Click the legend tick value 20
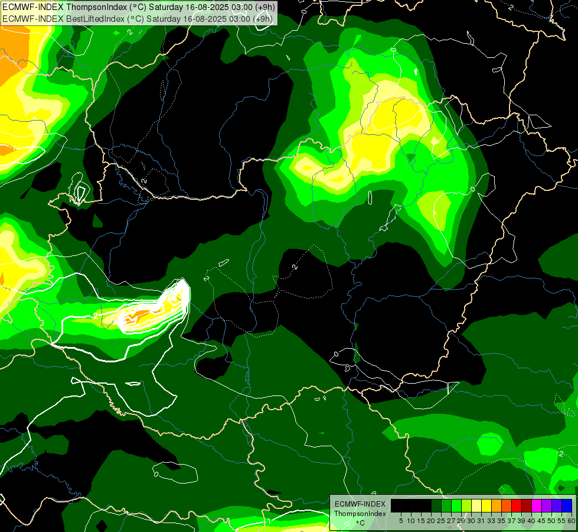This screenshot has width=578, height=532. click(431, 521)
